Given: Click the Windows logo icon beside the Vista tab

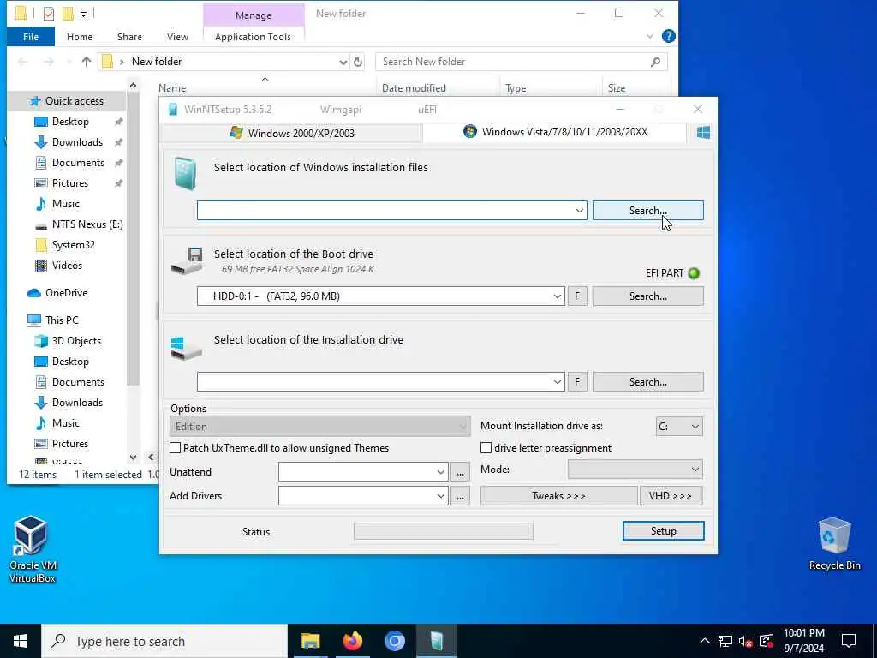Looking at the screenshot, I should tap(703, 132).
